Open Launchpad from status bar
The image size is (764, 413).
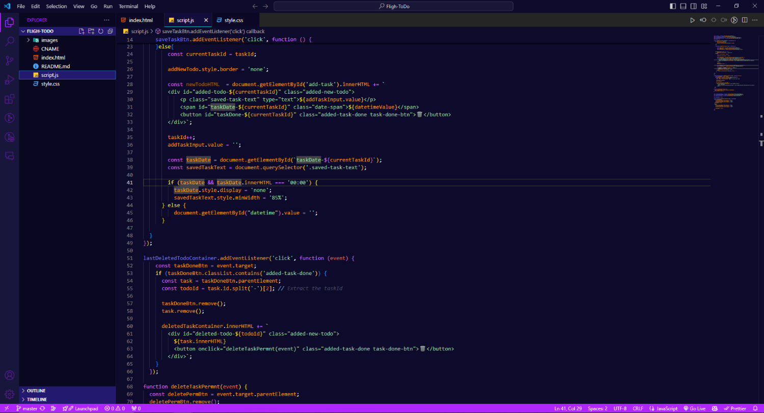[80, 408]
